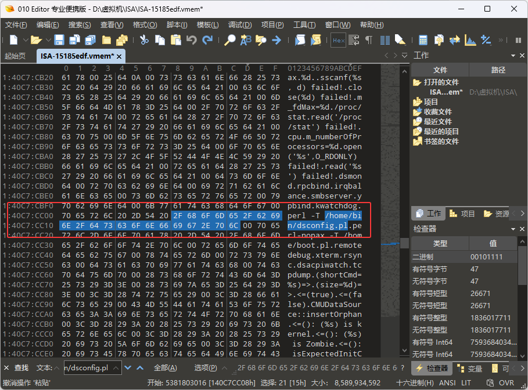Click the Undo arrow icon
528x390 pixels.
[x=192, y=40]
